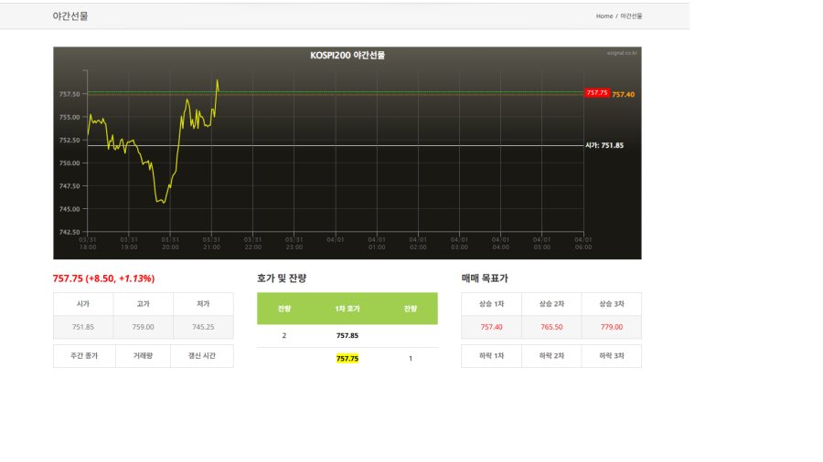
Task: Click the 야간선물 breadcrumb entry
Action: [631, 16]
